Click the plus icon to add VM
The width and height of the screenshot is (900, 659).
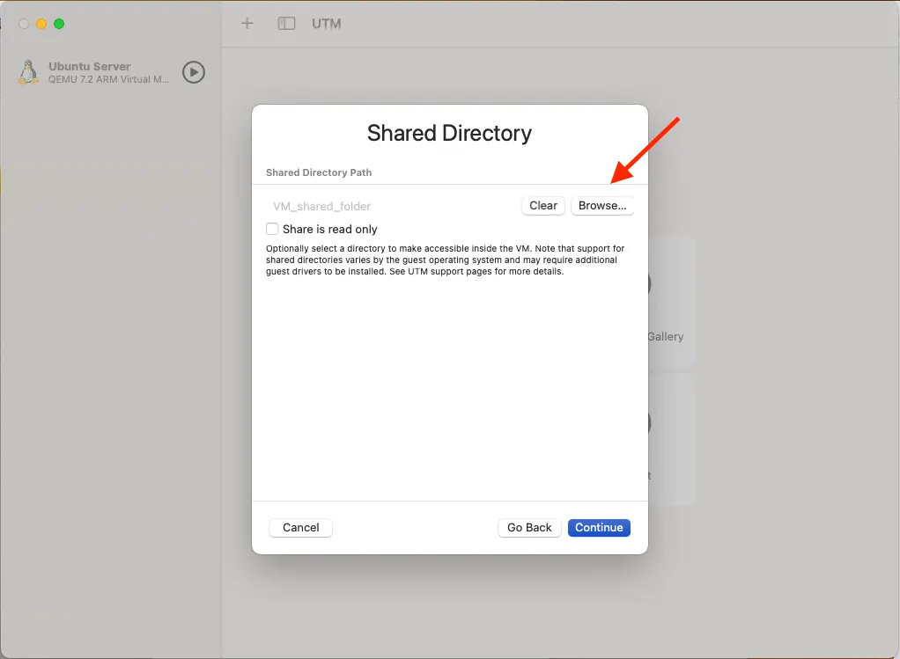247,24
